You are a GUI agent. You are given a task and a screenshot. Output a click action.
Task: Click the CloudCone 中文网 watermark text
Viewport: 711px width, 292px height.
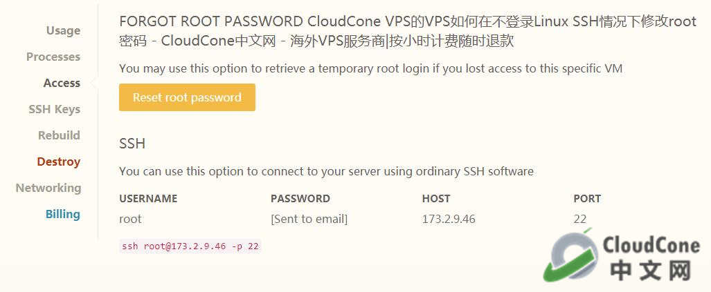click(651, 259)
